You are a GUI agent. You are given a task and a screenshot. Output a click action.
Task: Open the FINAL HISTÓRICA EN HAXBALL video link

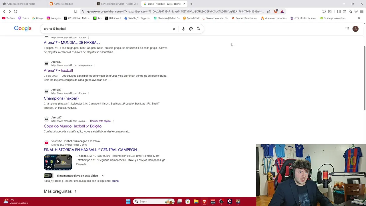coord(92,150)
